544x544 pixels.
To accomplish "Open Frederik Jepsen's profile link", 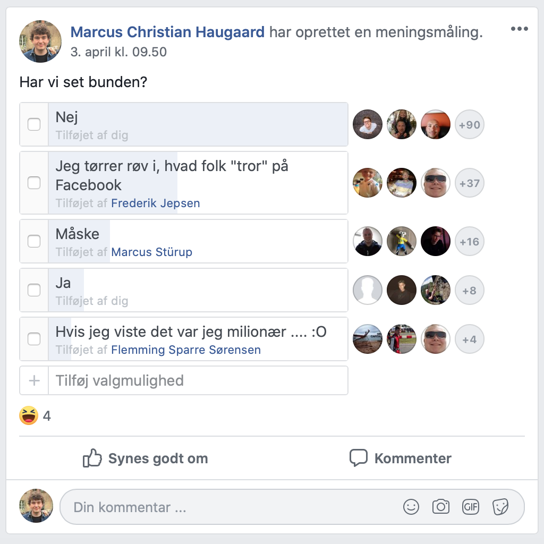I will [156, 203].
